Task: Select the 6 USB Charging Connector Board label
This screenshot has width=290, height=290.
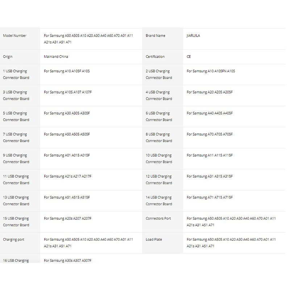Action: tap(159, 116)
